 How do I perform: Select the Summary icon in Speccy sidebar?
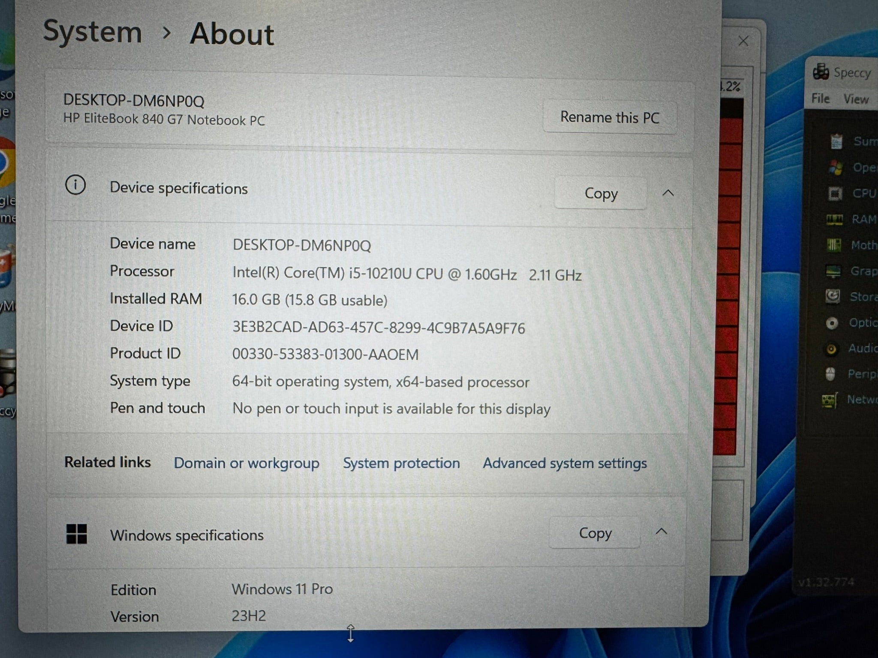point(836,141)
